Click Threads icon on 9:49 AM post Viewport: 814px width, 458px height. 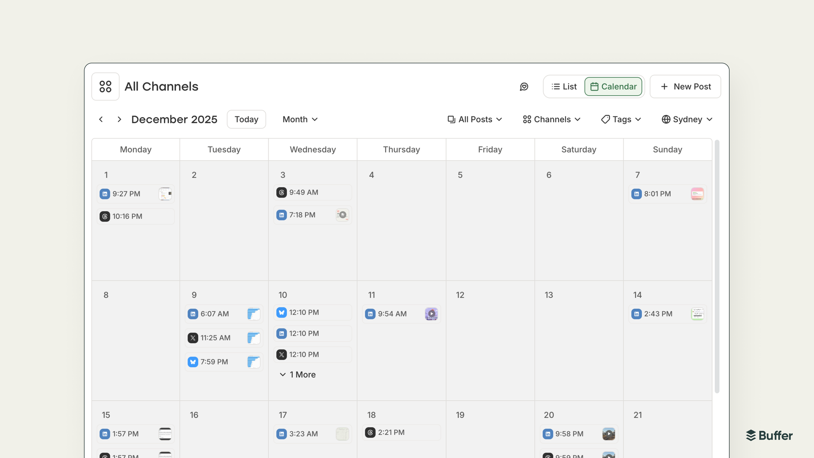tap(282, 193)
